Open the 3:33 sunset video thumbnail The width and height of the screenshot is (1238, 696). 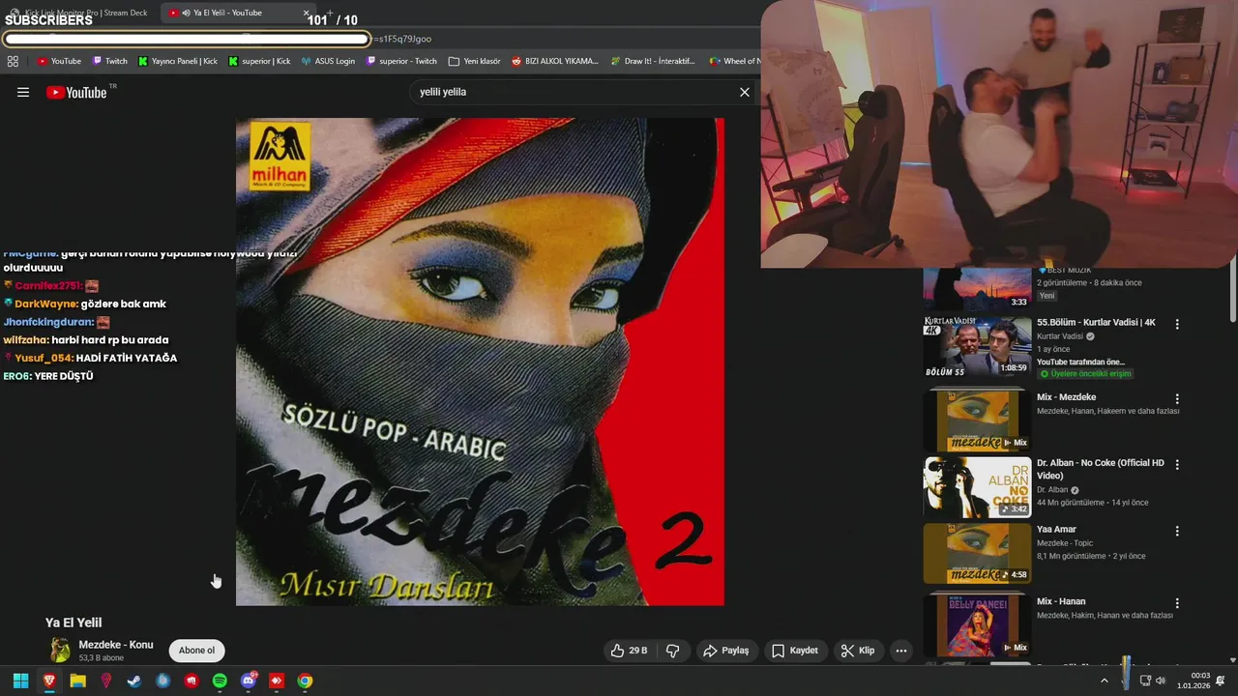click(977, 288)
